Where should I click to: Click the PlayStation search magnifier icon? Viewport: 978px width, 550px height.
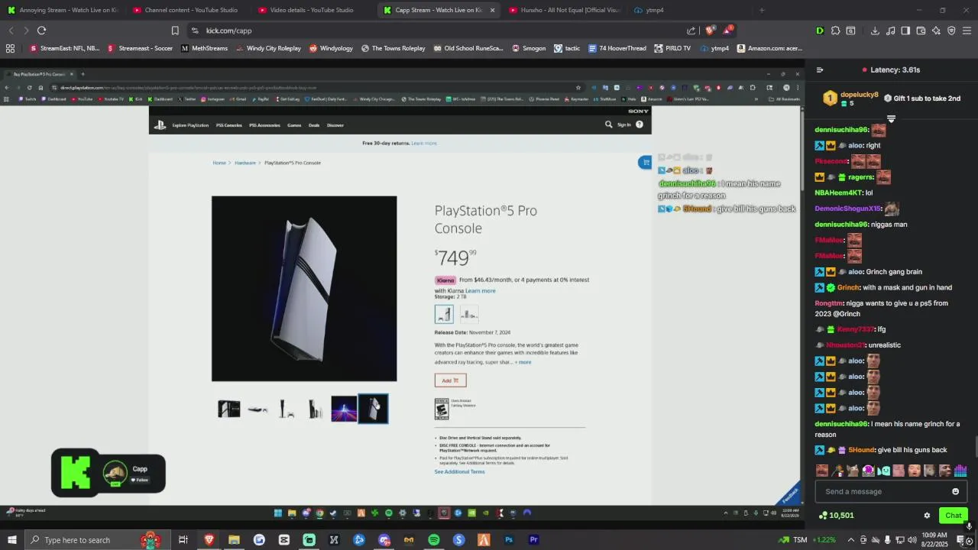(609, 125)
